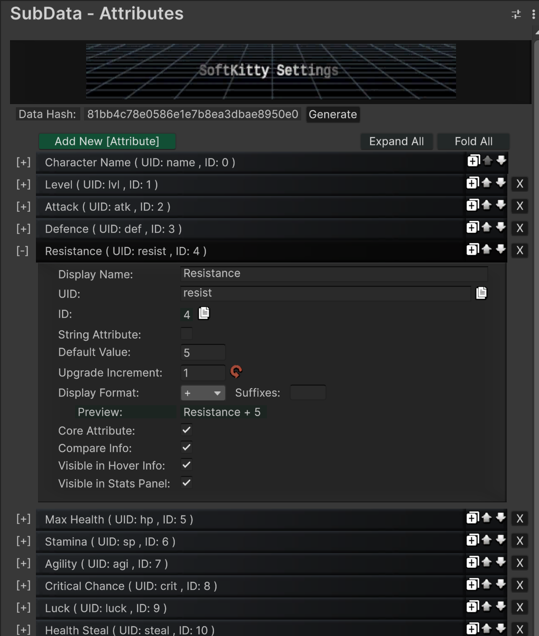
Task: Click the Default Value input field
Action: click(x=203, y=352)
